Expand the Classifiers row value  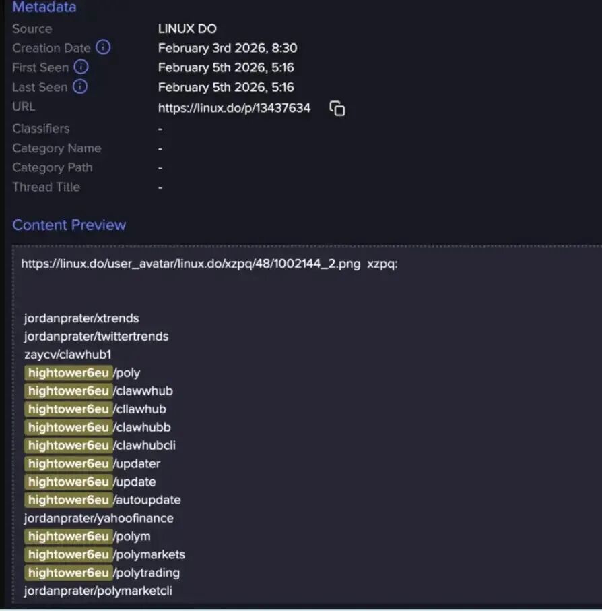click(x=159, y=128)
